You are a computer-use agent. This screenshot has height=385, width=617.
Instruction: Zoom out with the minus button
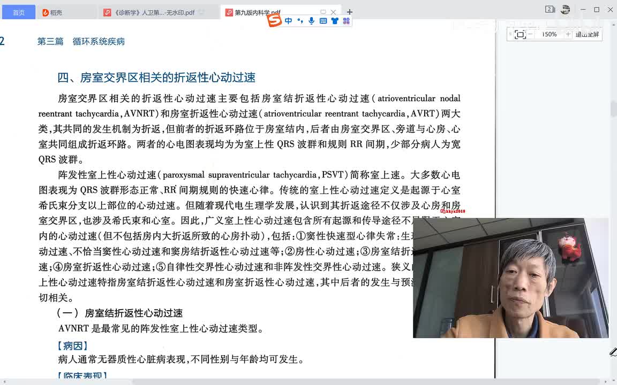coord(530,35)
